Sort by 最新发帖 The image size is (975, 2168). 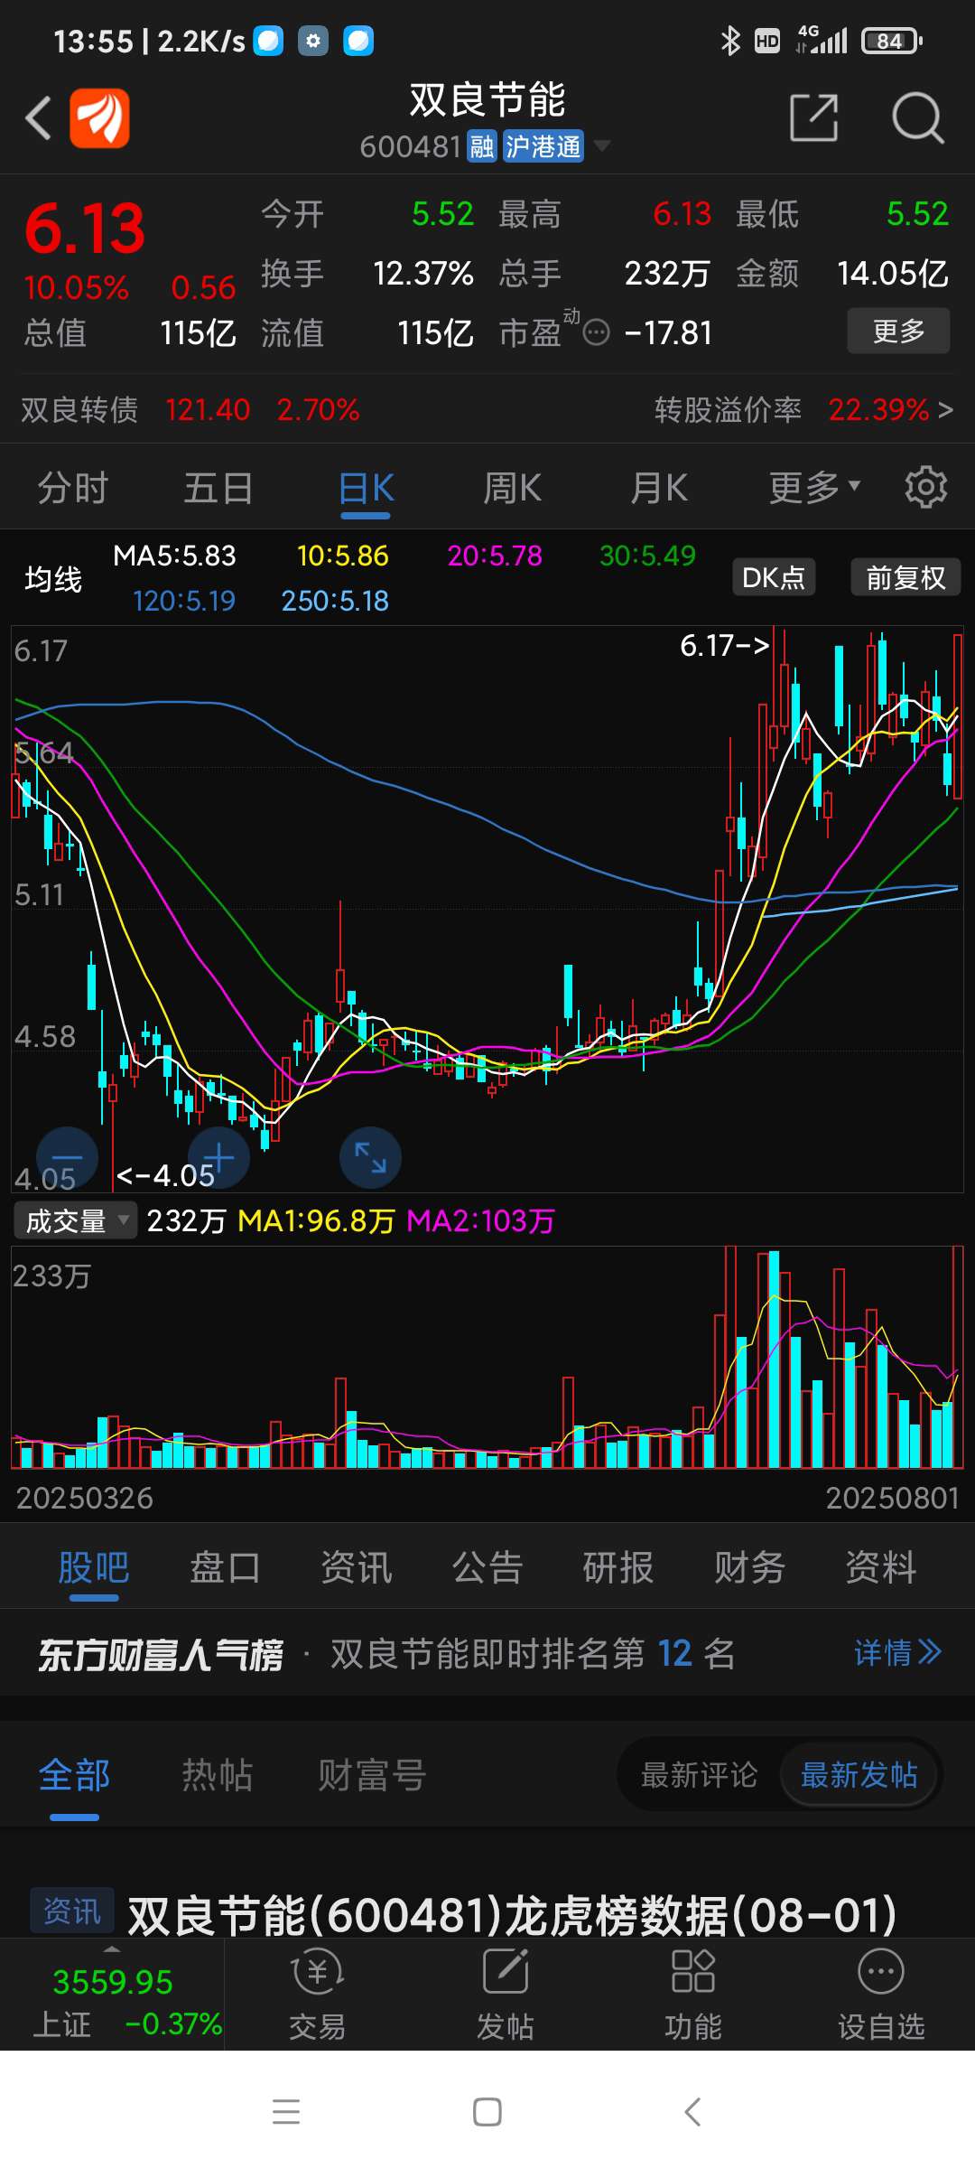tap(859, 1775)
